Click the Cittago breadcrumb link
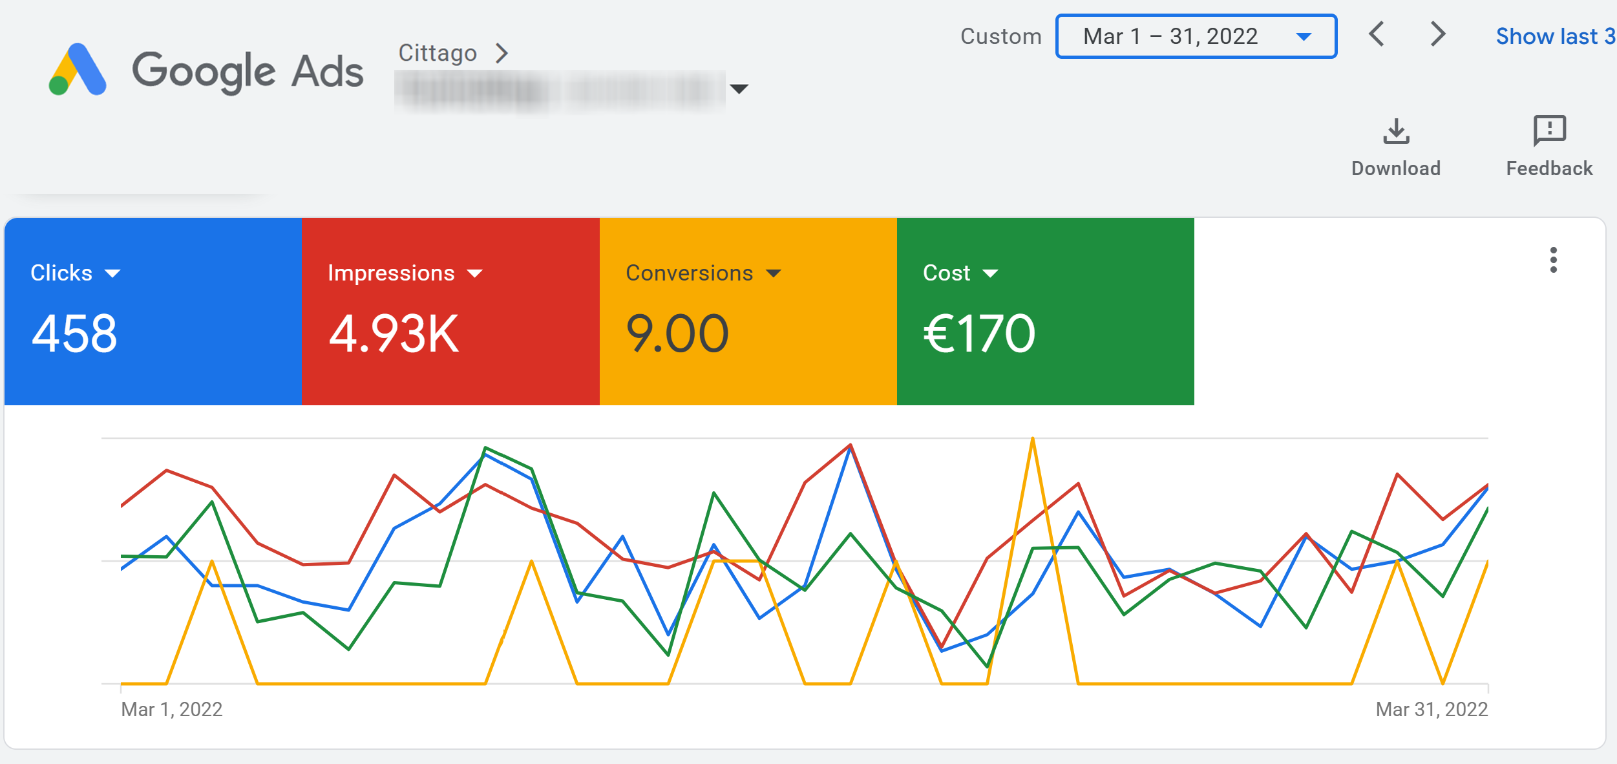 tap(438, 53)
